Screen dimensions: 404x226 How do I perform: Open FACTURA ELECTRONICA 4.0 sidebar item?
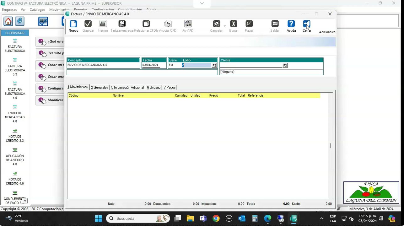(x=15, y=90)
